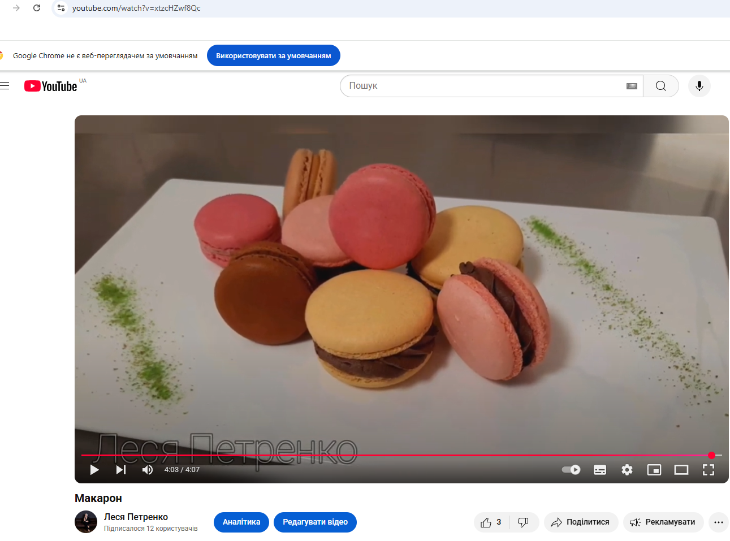The height and width of the screenshot is (541, 730).
Task: Click the 4:03 / 4:07 time display
Action: [x=182, y=470]
